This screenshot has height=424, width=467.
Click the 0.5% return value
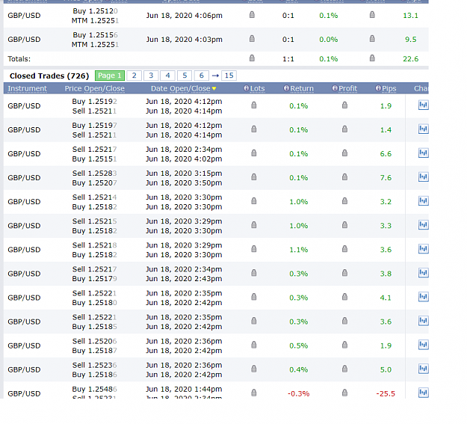coord(299,345)
